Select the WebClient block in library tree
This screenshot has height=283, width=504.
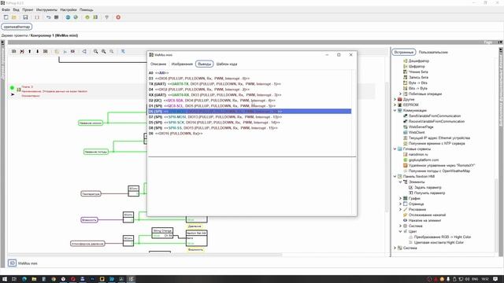[x=417, y=132]
